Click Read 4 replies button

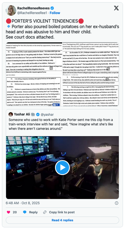pos(62,220)
